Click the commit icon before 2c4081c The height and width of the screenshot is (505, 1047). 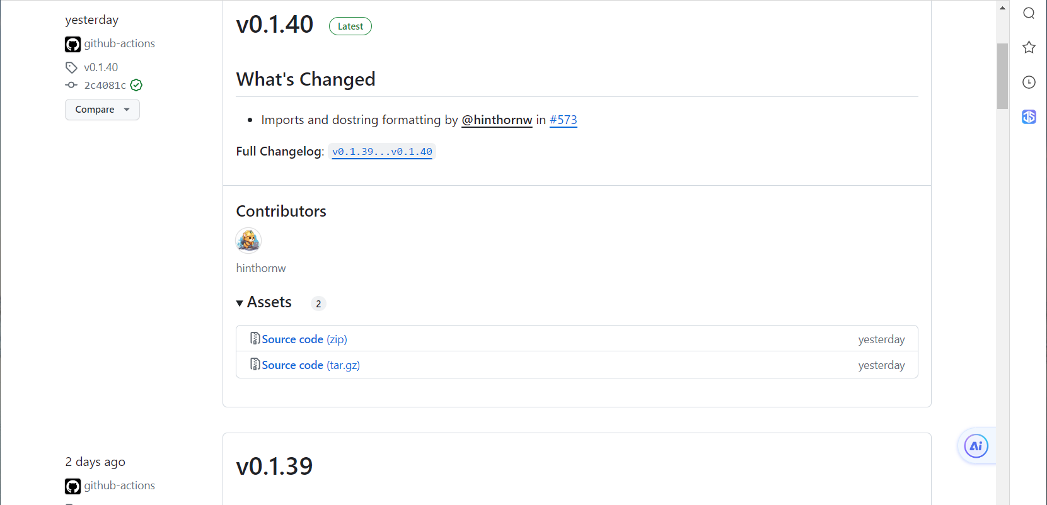point(71,85)
